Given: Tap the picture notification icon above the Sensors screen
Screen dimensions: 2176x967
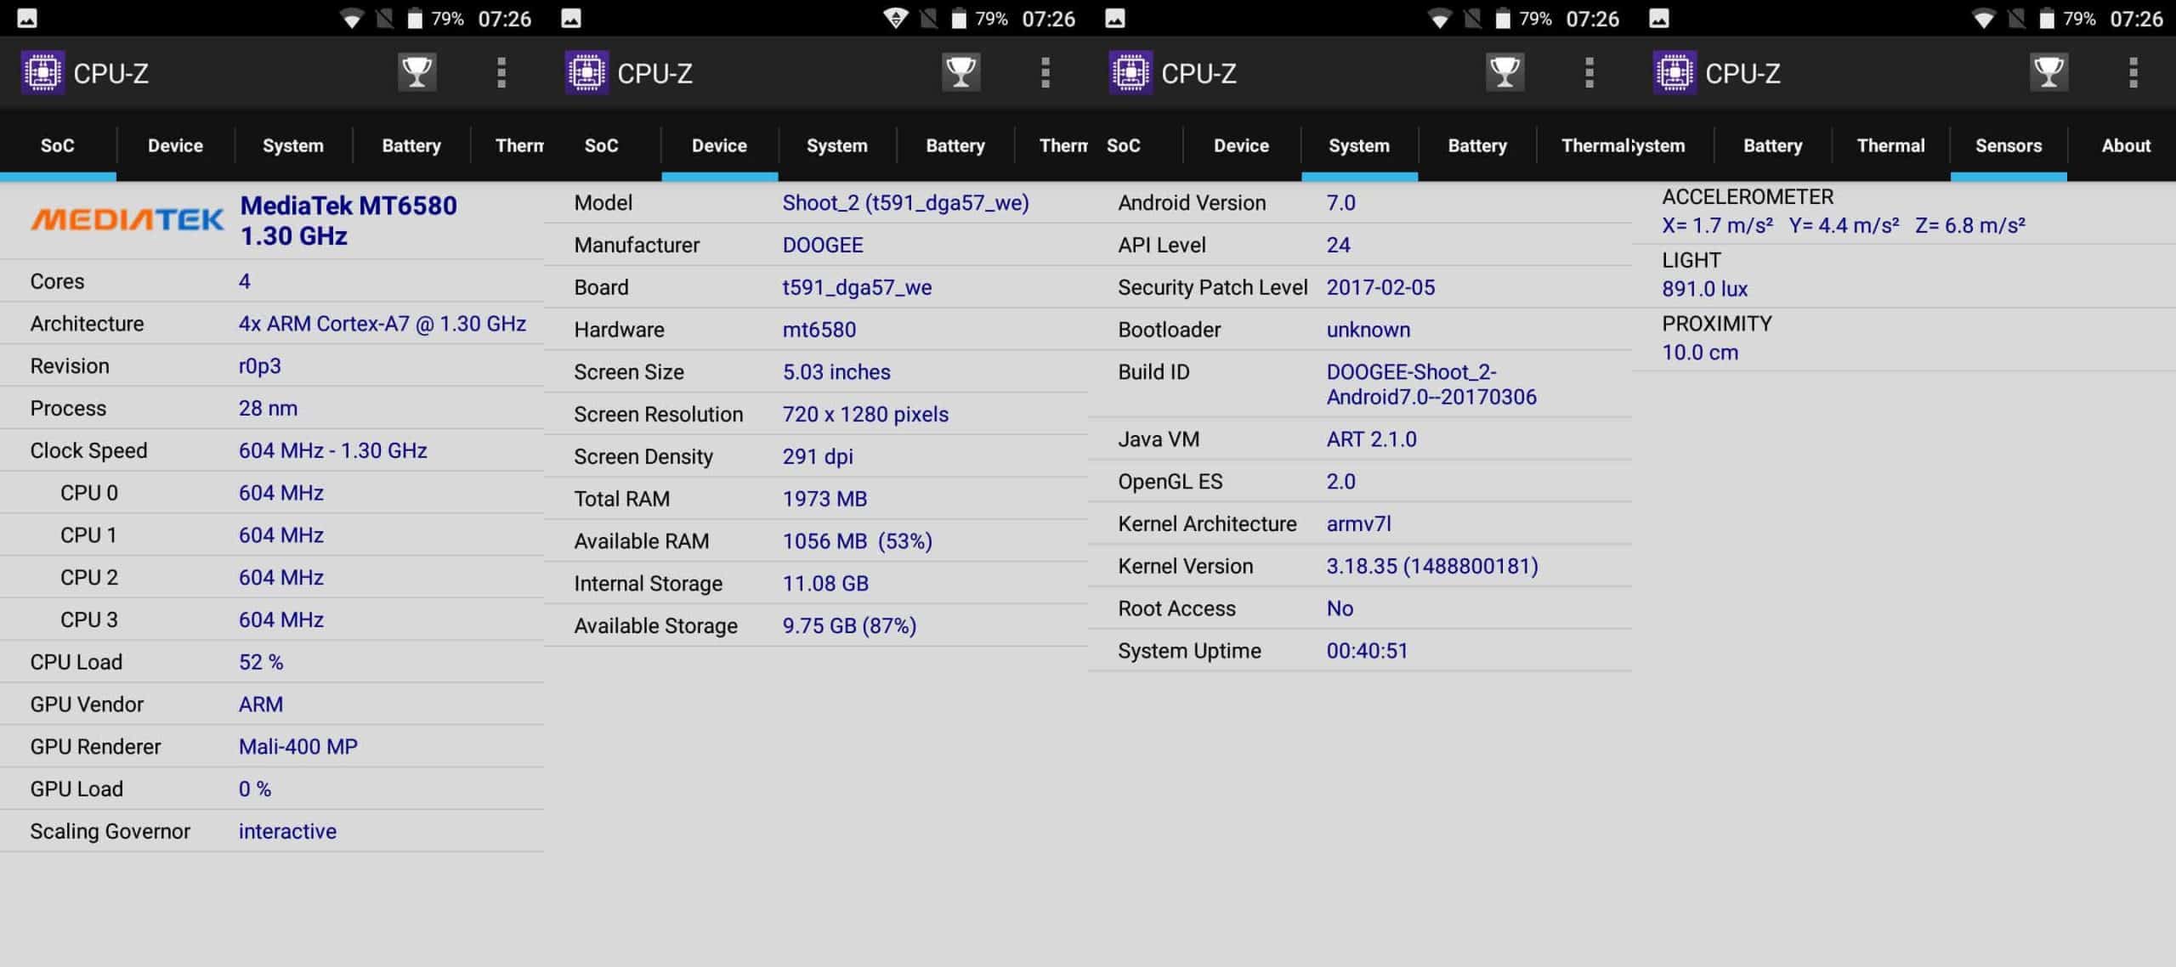Looking at the screenshot, I should [x=1659, y=19].
